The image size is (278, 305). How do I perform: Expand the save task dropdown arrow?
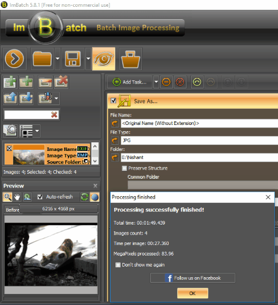(x=88, y=59)
